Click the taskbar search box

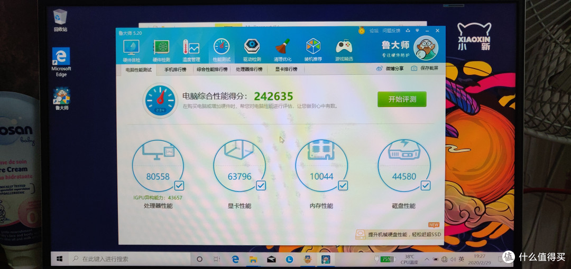coord(130,259)
